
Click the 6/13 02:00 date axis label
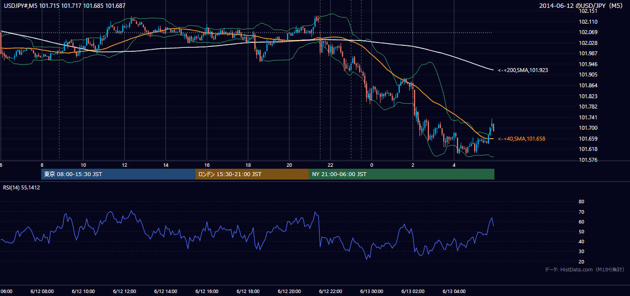(x=413, y=291)
